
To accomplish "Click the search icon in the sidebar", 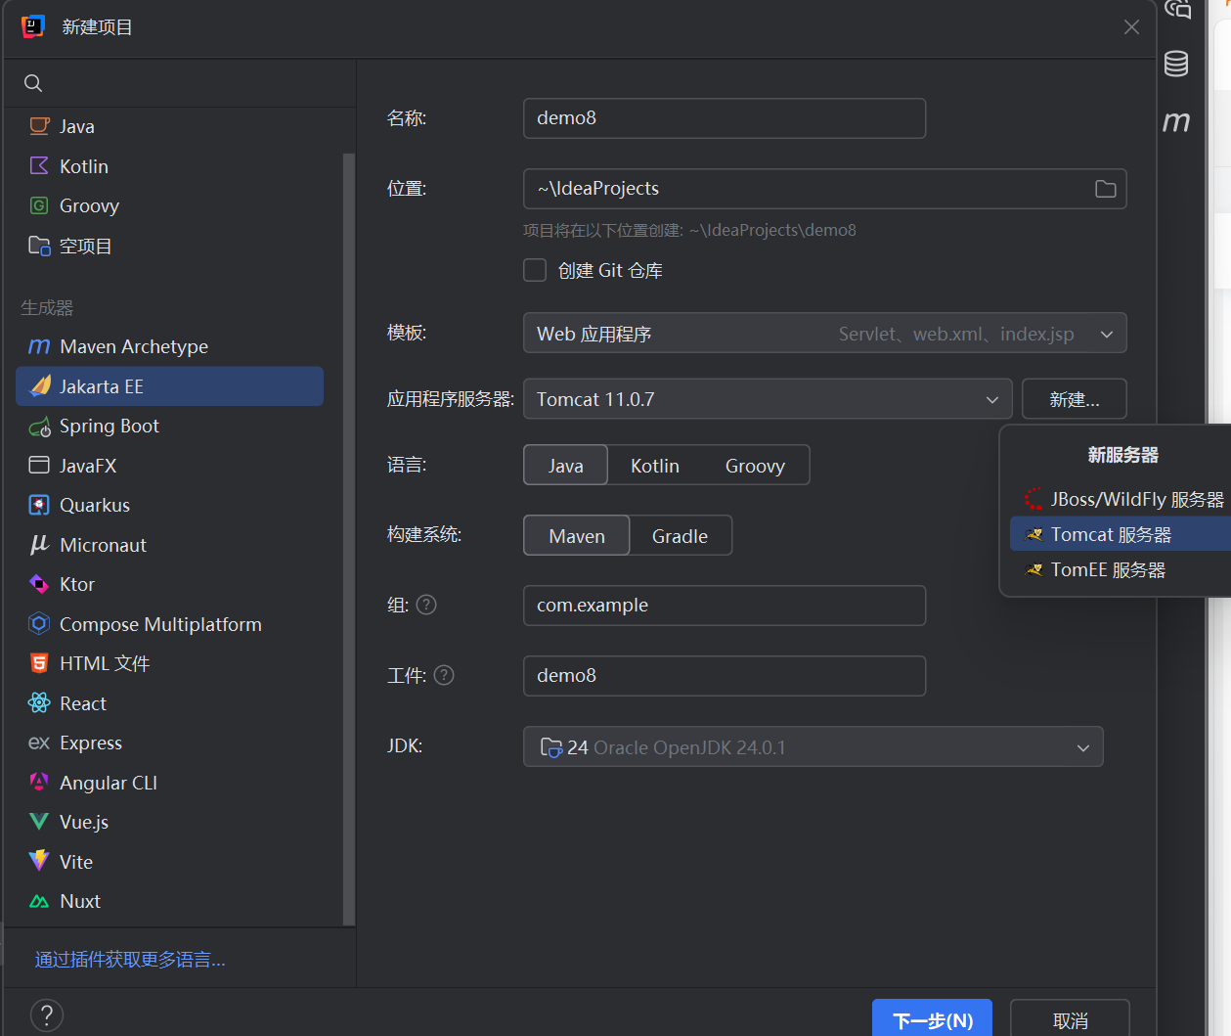I will (x=33, y=83).
